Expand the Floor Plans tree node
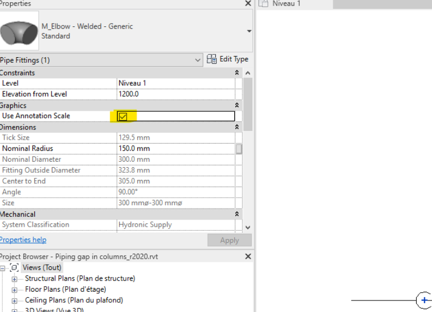Image resolution: width=432 pixels, height=312 pixels. [14, 289]
